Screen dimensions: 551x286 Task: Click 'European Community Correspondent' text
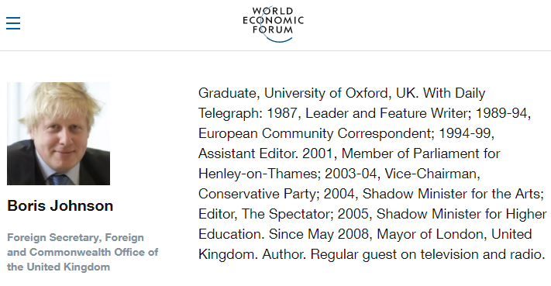315,133
